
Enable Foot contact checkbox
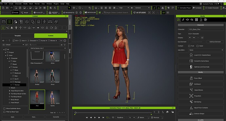[x=189, y=46]
